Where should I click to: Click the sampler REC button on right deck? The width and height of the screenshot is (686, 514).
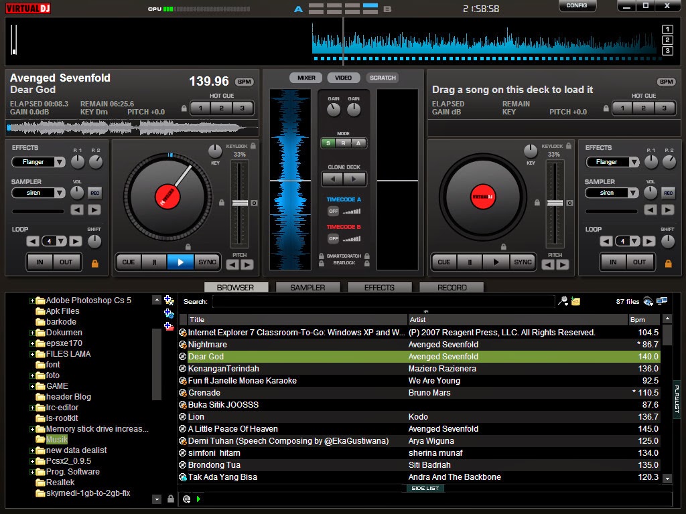[x=668, y=193]
